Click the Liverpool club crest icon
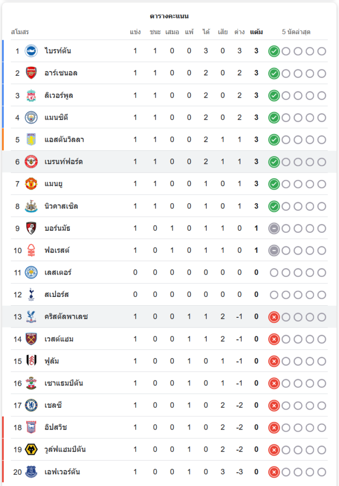The image size is (339, 486). 31,95
